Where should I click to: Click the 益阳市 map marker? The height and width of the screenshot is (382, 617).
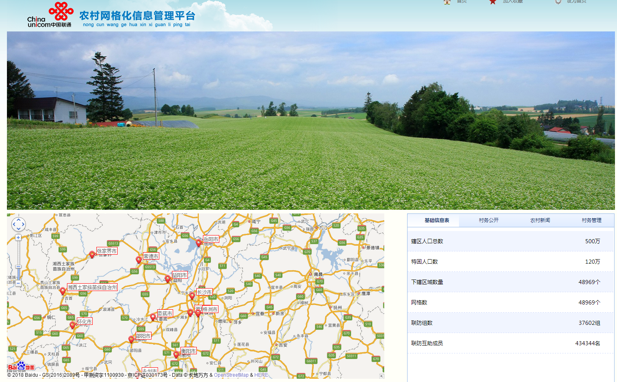point(167,278)
